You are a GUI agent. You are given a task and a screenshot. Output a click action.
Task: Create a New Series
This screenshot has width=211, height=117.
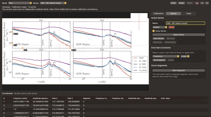coord(159,38)
